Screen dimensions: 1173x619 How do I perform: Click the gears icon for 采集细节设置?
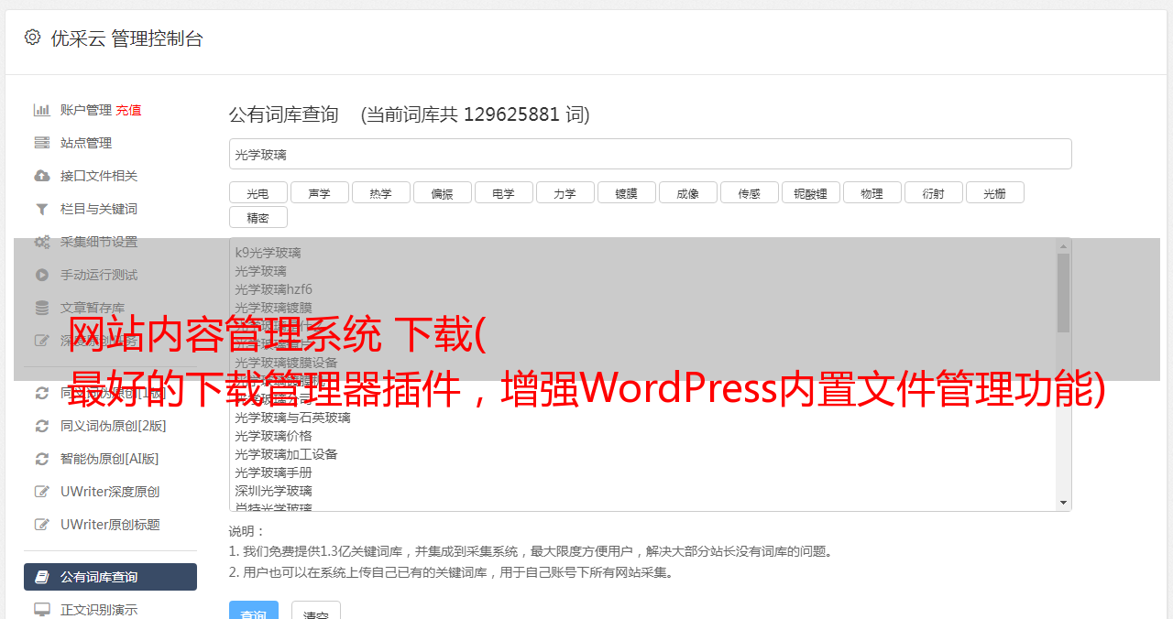click(x=42, y=242)
